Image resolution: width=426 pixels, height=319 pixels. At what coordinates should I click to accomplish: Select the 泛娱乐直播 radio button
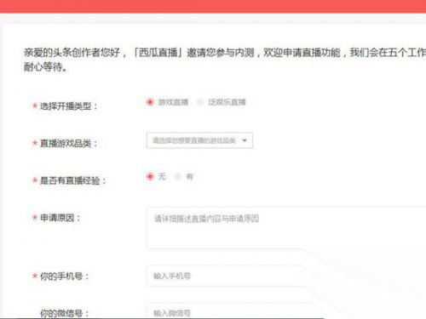(200, 102)
